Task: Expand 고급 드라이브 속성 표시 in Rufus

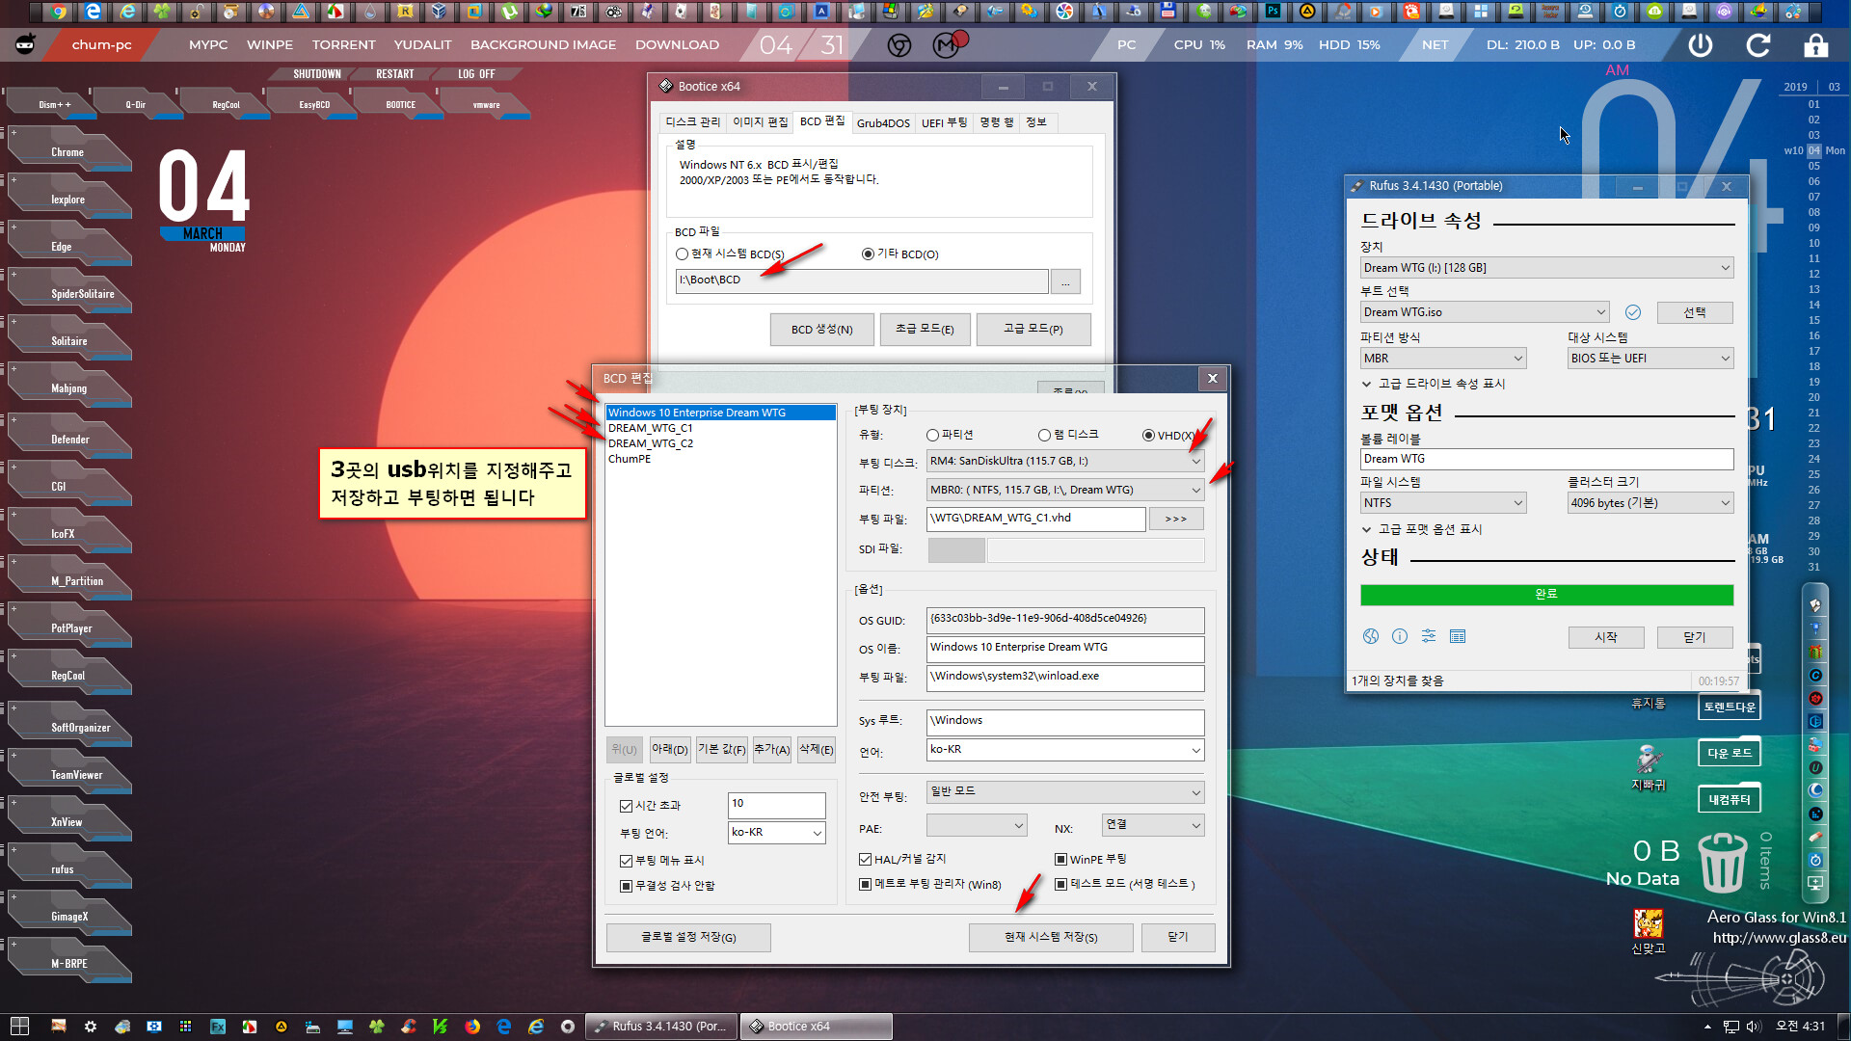Action: [x=1434, y=384]
